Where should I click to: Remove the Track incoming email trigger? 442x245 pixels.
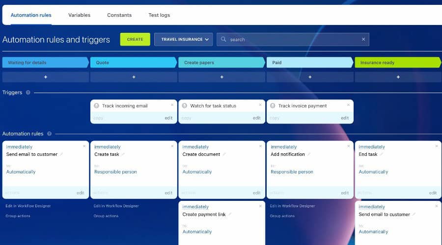[172, 105]
